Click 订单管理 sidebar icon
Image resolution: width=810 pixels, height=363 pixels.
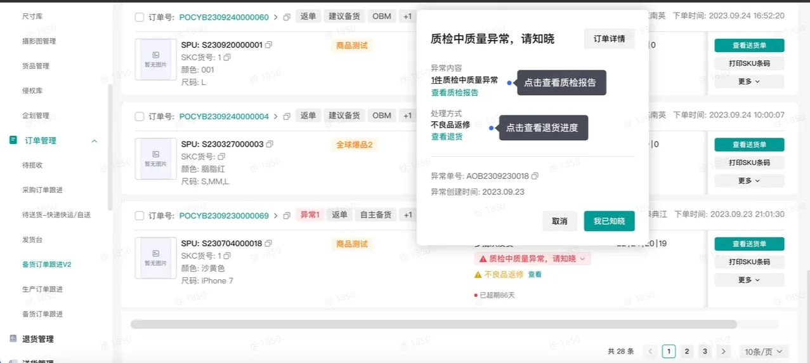click(13, 140)
